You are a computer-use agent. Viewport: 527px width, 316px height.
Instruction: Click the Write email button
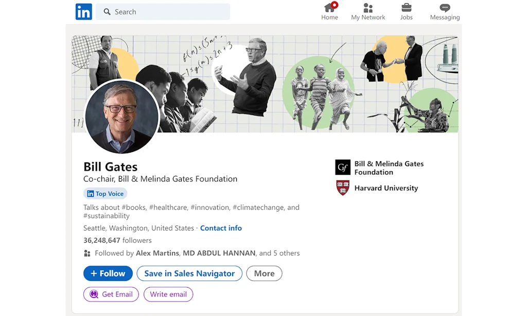click(x=168, y=294)
